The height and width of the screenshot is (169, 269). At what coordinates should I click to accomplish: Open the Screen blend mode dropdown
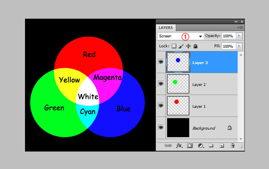coord(180,36)
